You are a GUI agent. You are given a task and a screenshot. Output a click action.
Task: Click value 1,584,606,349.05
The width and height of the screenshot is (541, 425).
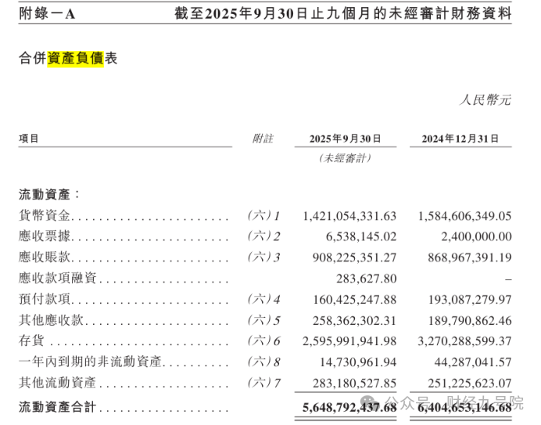click(464, 216)
